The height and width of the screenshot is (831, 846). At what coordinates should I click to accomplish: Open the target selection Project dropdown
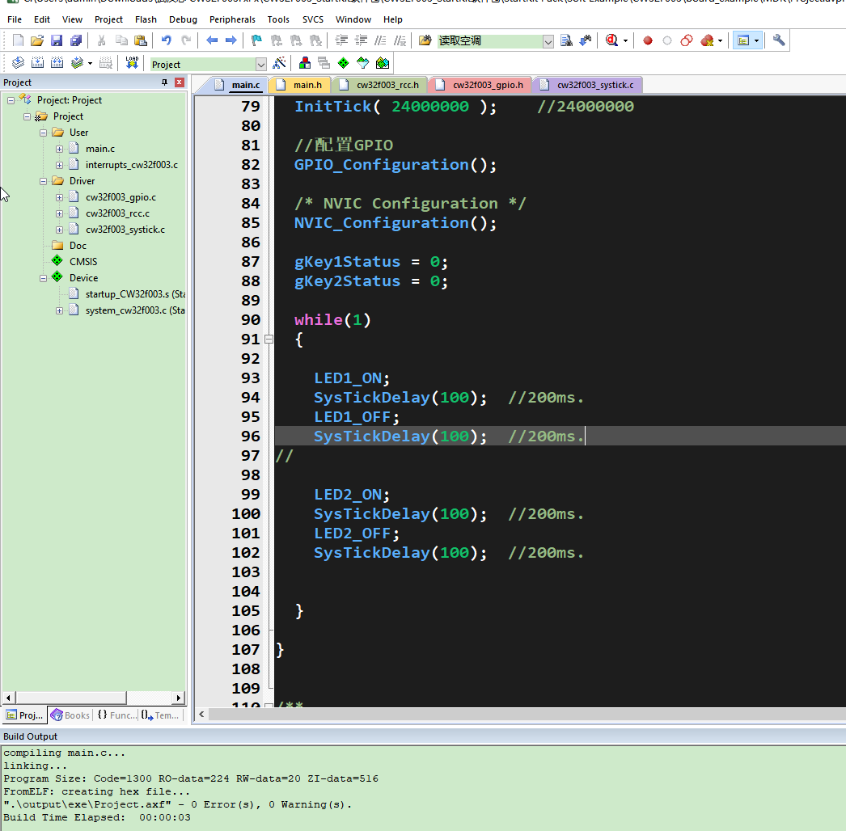coord(260,64)
